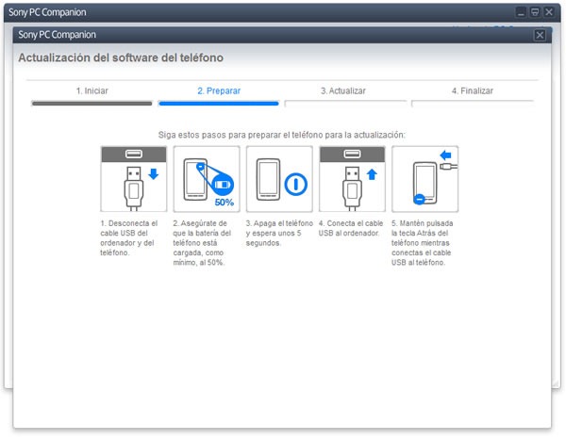Select the '1. Iniciar' step label
This screenshot has height=440, width=566.
(92, 90)
